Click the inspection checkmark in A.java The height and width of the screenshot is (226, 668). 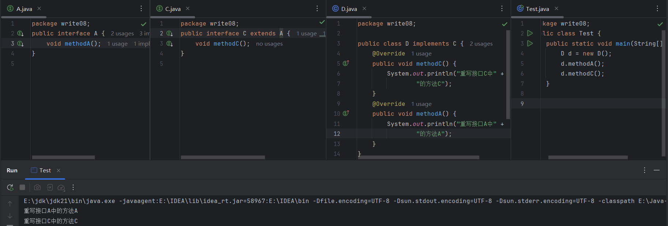pyautogui.click(x=143, y=24)
